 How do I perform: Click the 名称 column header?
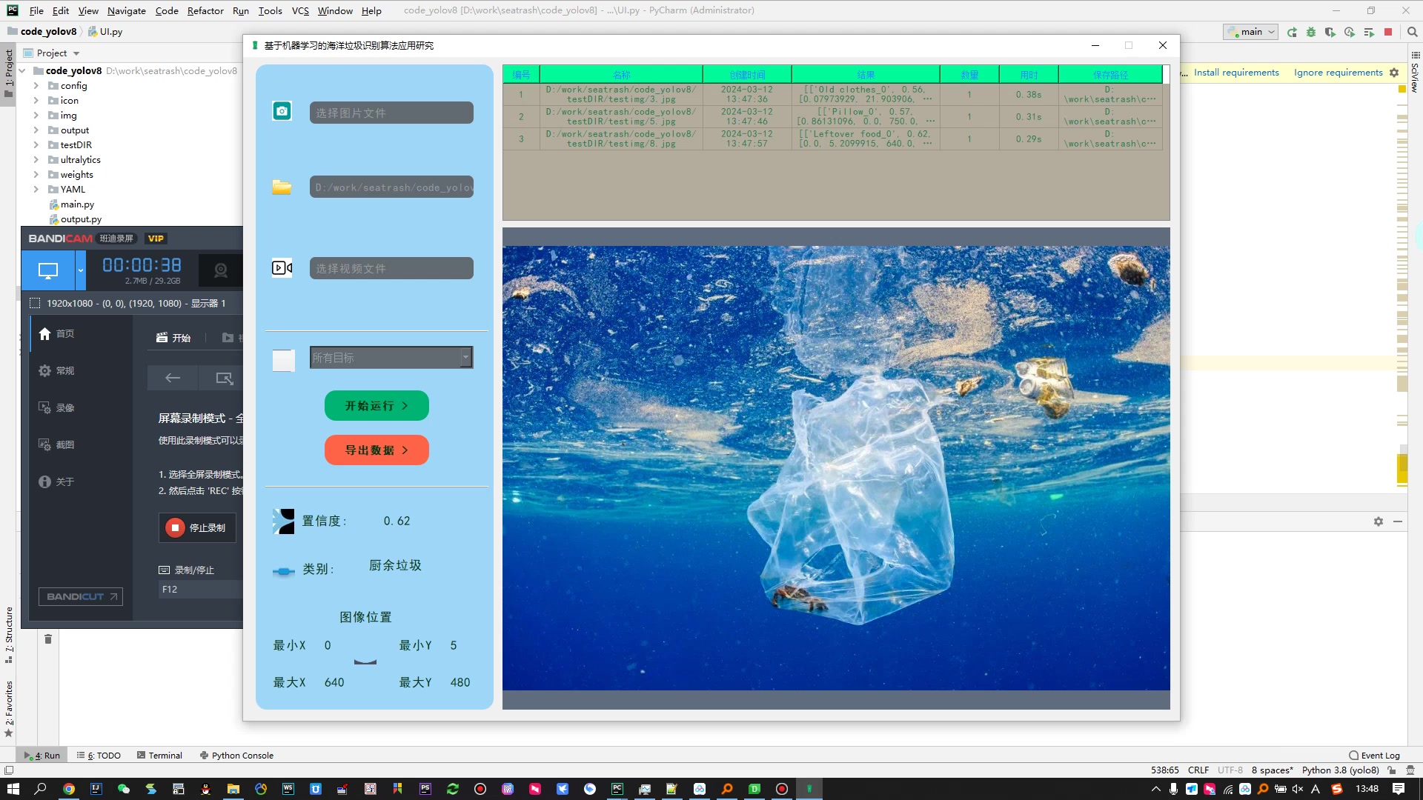coord(621,74)
